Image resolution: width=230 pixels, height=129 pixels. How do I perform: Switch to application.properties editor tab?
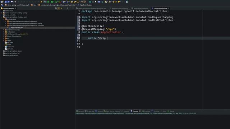coord(140,9)
